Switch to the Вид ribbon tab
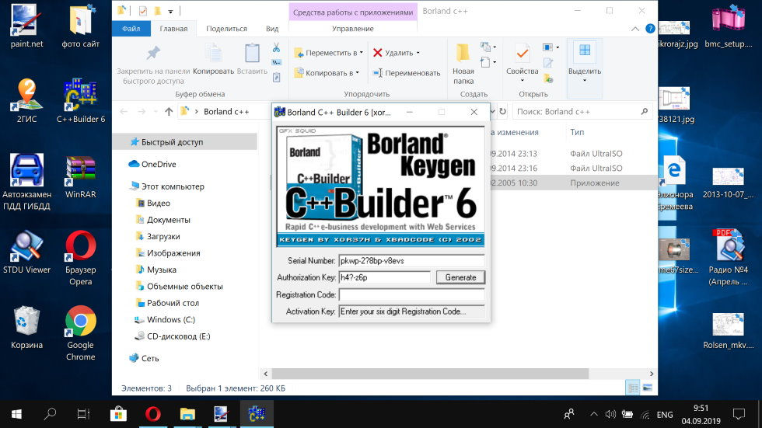762x428 pixels. (x=272, y=29)
